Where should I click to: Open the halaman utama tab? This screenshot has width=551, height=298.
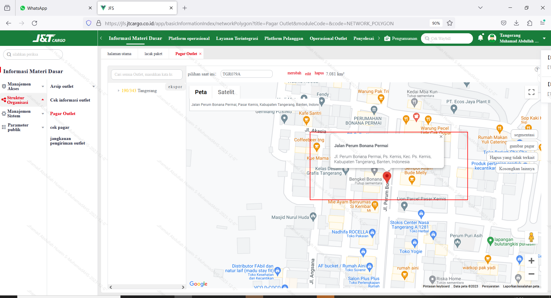point(119,54)
